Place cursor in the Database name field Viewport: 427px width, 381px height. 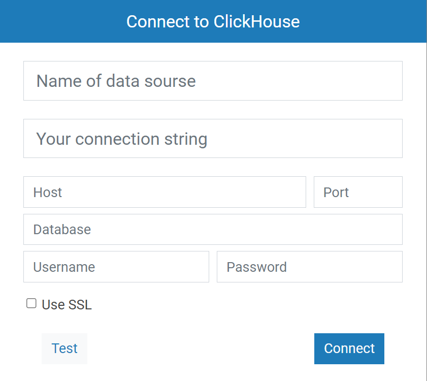tap(213, 230)
